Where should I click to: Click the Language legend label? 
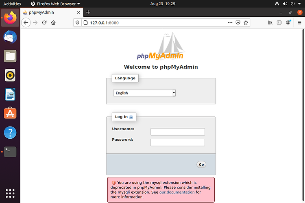point(125,78)
